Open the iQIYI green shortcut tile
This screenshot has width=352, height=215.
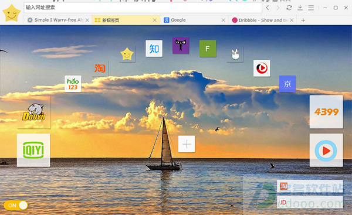[33, 150]
